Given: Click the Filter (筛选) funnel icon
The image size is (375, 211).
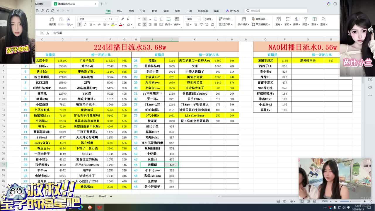Looking at the screenshot, I should (305, 19).
